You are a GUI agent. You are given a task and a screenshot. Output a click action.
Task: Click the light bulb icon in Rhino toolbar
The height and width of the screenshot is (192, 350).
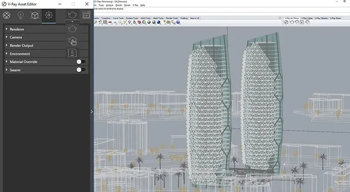tap(129, 22)
